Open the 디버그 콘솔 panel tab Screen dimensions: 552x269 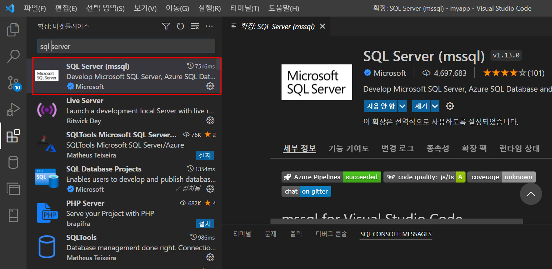pos(331,234)
